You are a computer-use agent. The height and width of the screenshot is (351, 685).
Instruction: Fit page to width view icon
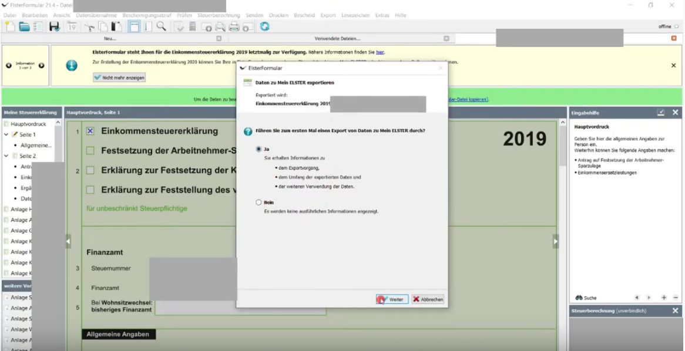pyautogui.click(x=134, y=26)
